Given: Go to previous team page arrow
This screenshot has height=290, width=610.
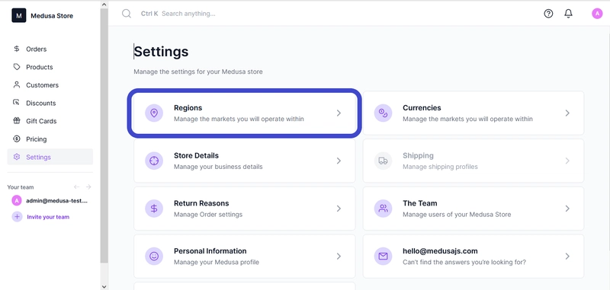Looking at the screenshot, I should click(77, 186).
